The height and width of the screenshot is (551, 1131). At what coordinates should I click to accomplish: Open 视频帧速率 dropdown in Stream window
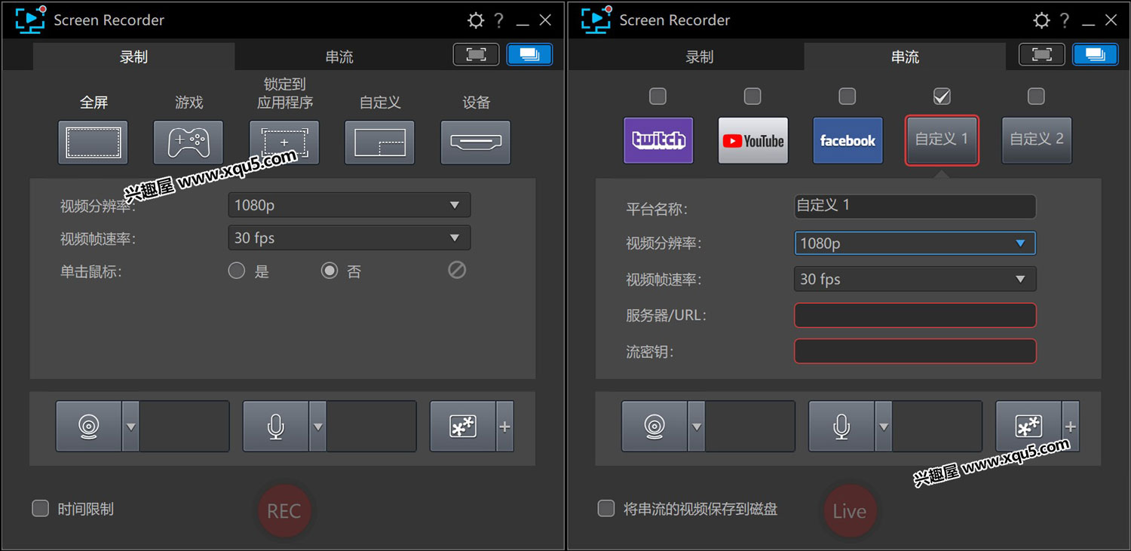(915, 279)
